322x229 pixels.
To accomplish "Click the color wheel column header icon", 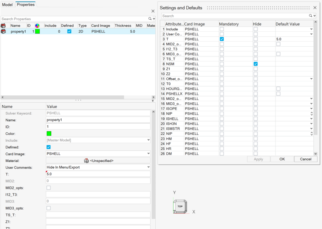I will click(x=37, y=26).
